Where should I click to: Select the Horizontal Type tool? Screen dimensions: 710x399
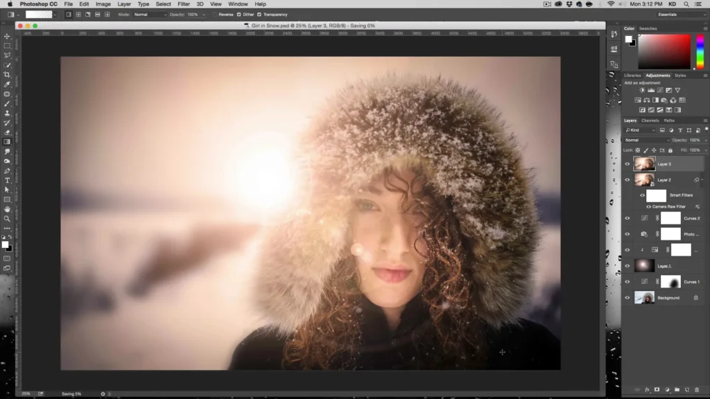point(7,181)
